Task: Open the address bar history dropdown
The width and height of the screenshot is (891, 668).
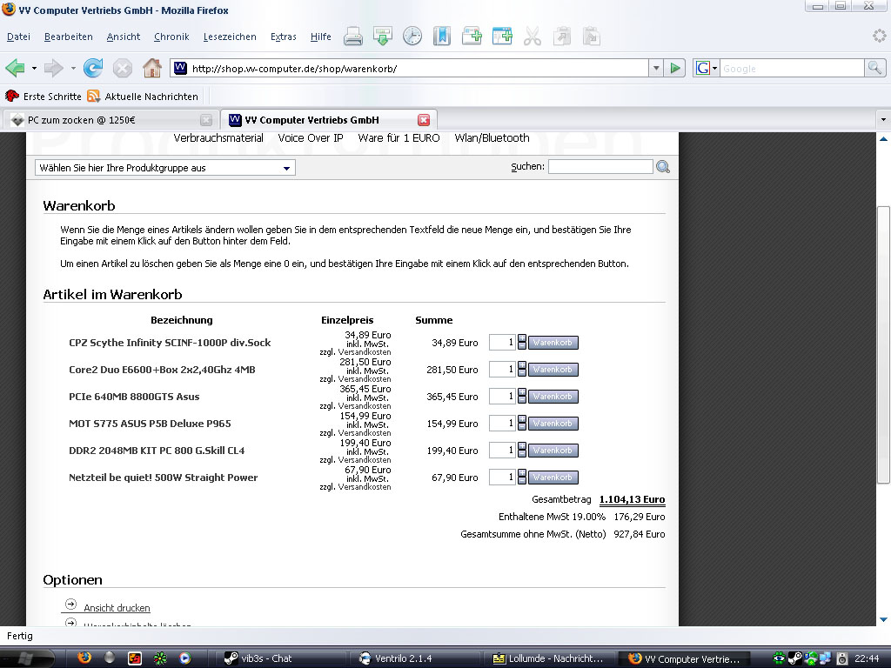Action: point(656,69)
